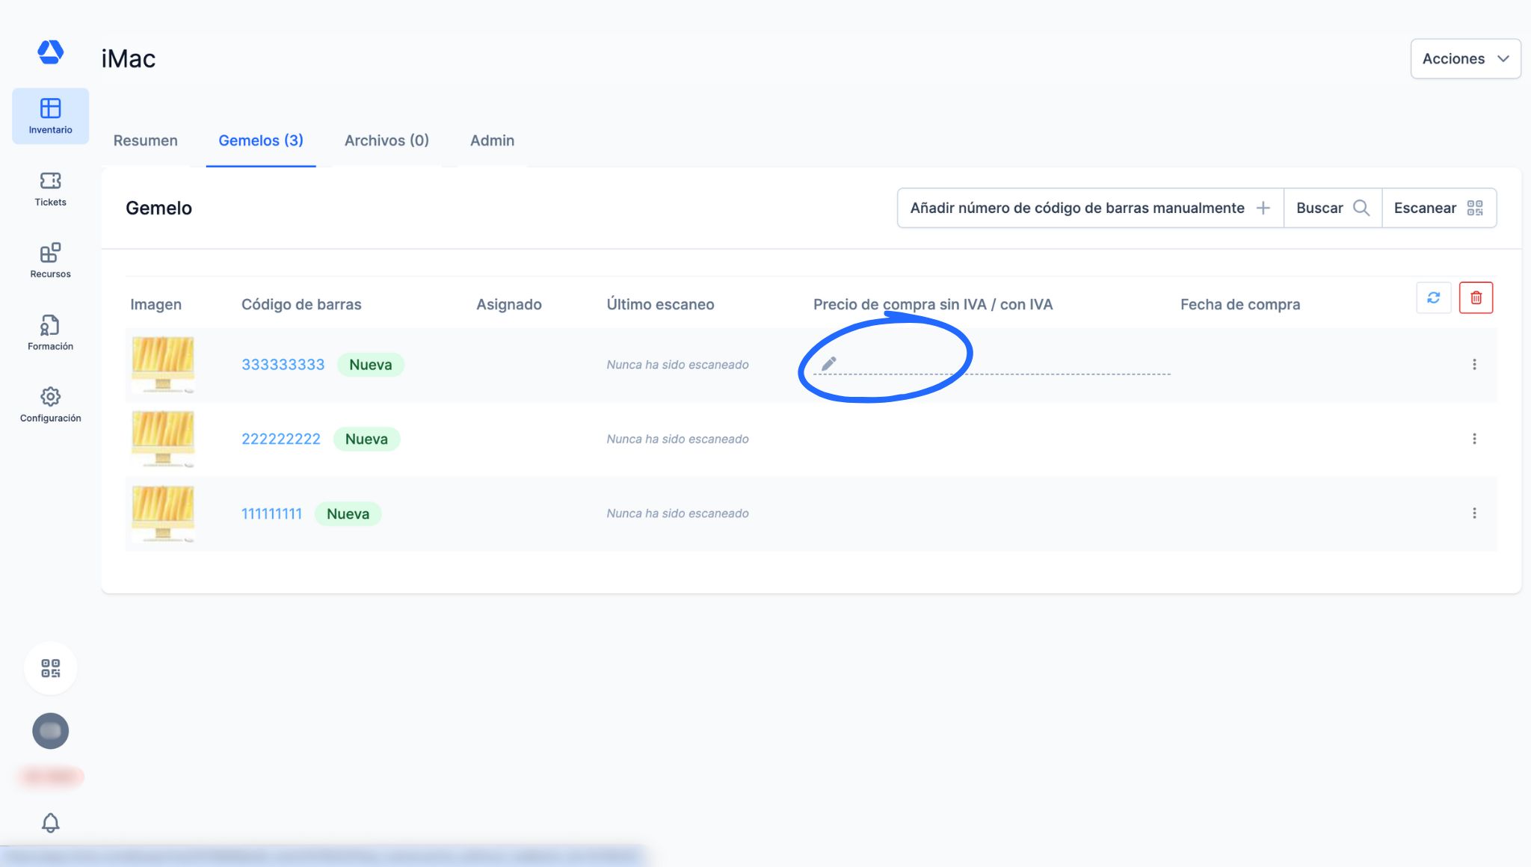Click the Escanear button
Viewport: 1531px width, 867px height.
tap(1438, 208)
